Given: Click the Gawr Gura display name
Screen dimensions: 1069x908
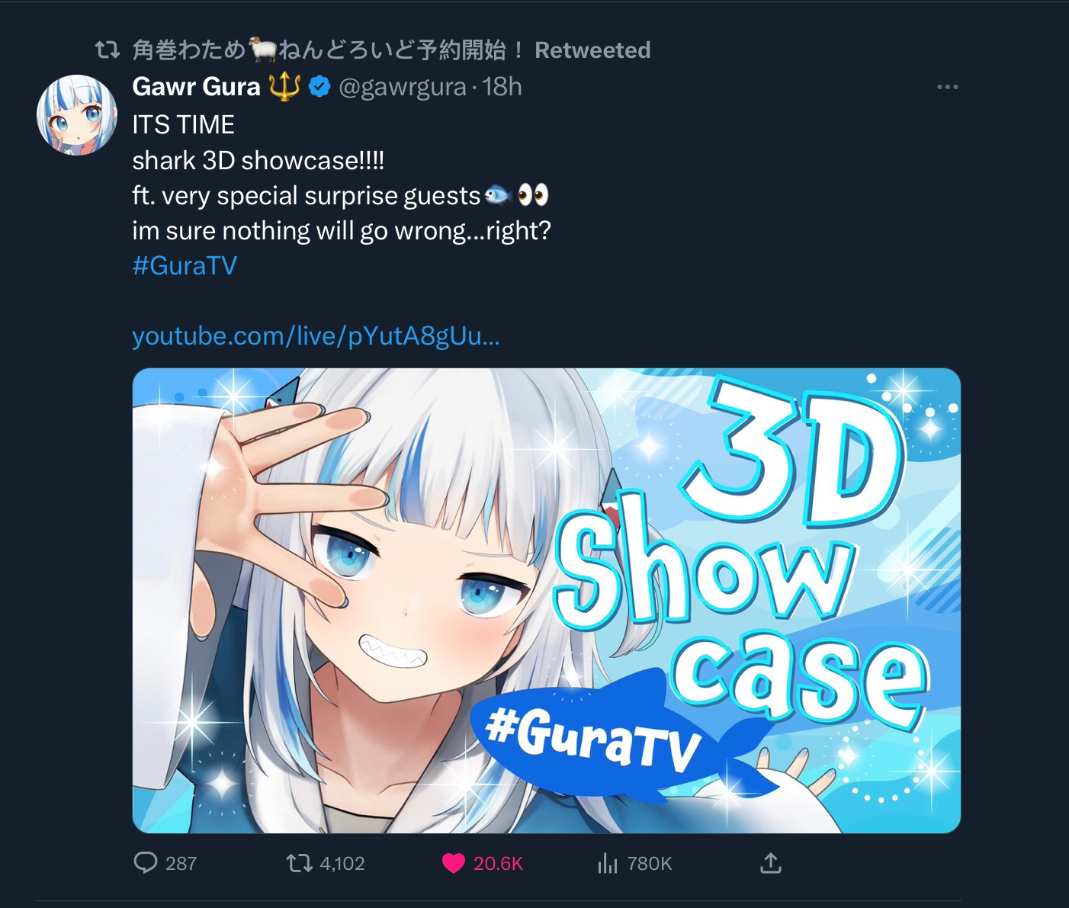Looking at the screenshot, I should [196, 87].
